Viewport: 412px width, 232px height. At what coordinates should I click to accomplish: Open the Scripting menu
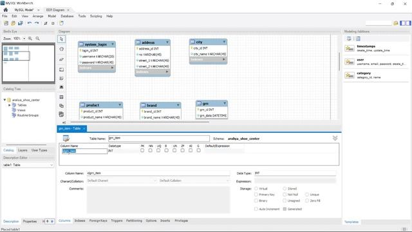96,16
